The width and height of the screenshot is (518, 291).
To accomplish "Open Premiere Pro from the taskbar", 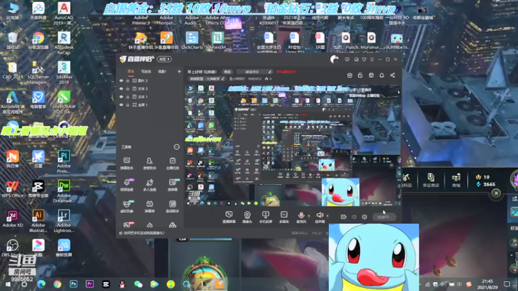I will point(89,284).
